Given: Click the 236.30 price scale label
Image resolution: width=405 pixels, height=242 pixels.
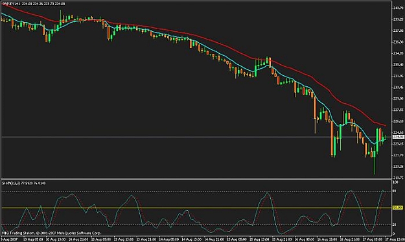Looking at the screenshot, I should click(x=399, y=42).
